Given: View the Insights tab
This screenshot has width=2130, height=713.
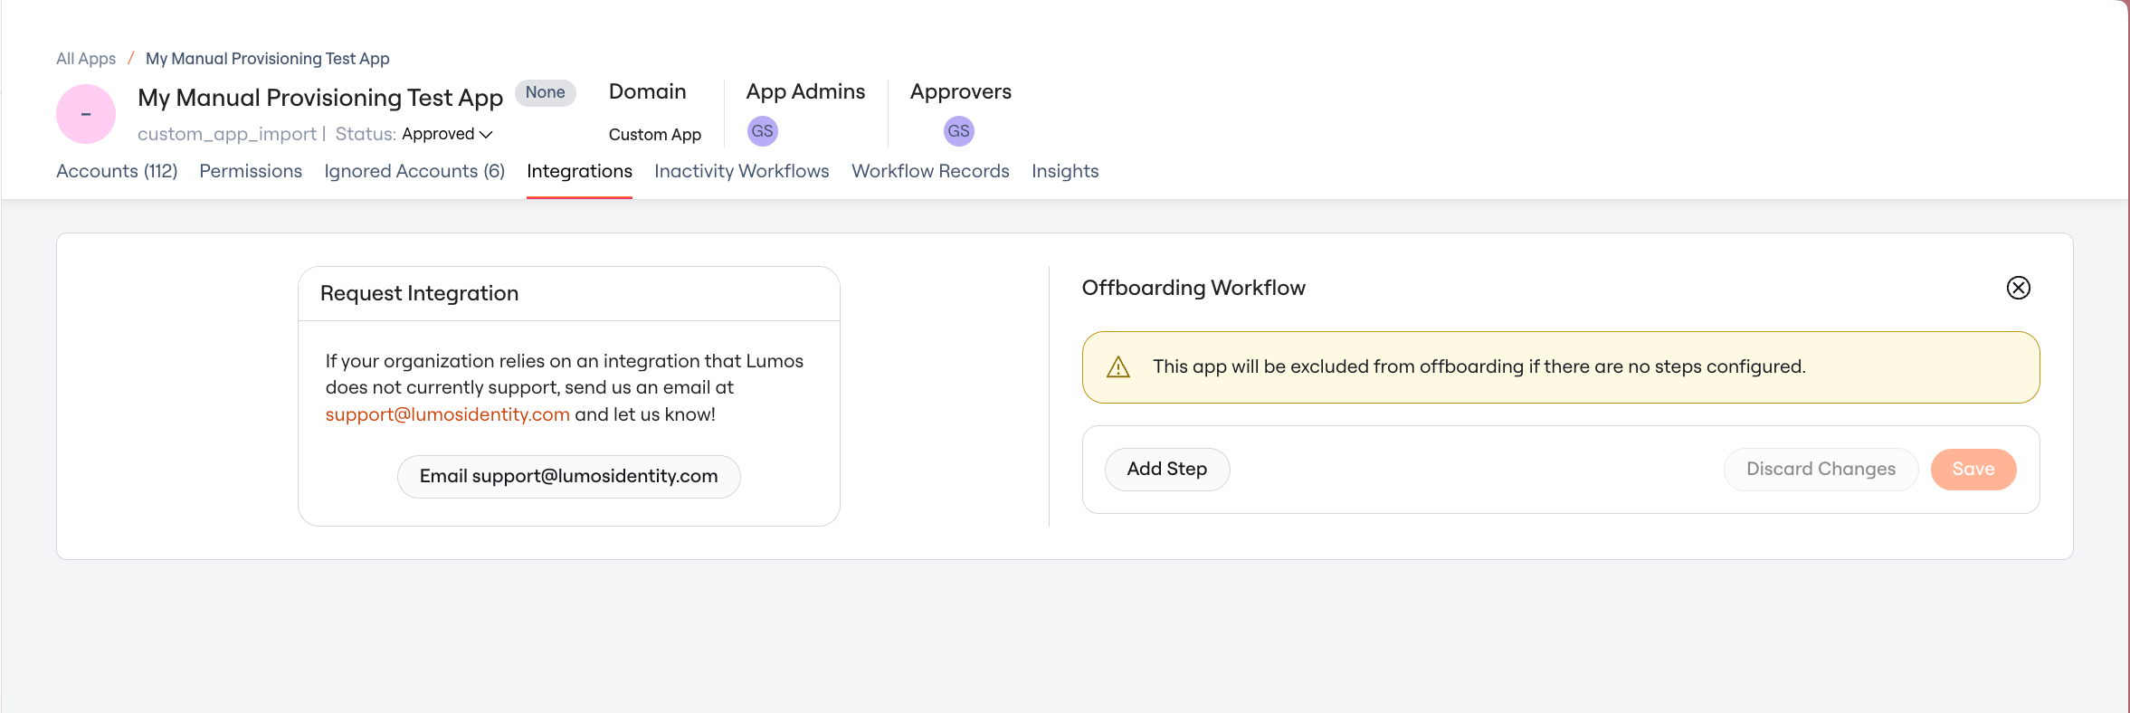Looking at the screenshot, I should pyautogui.click(x=1065, y=171).
